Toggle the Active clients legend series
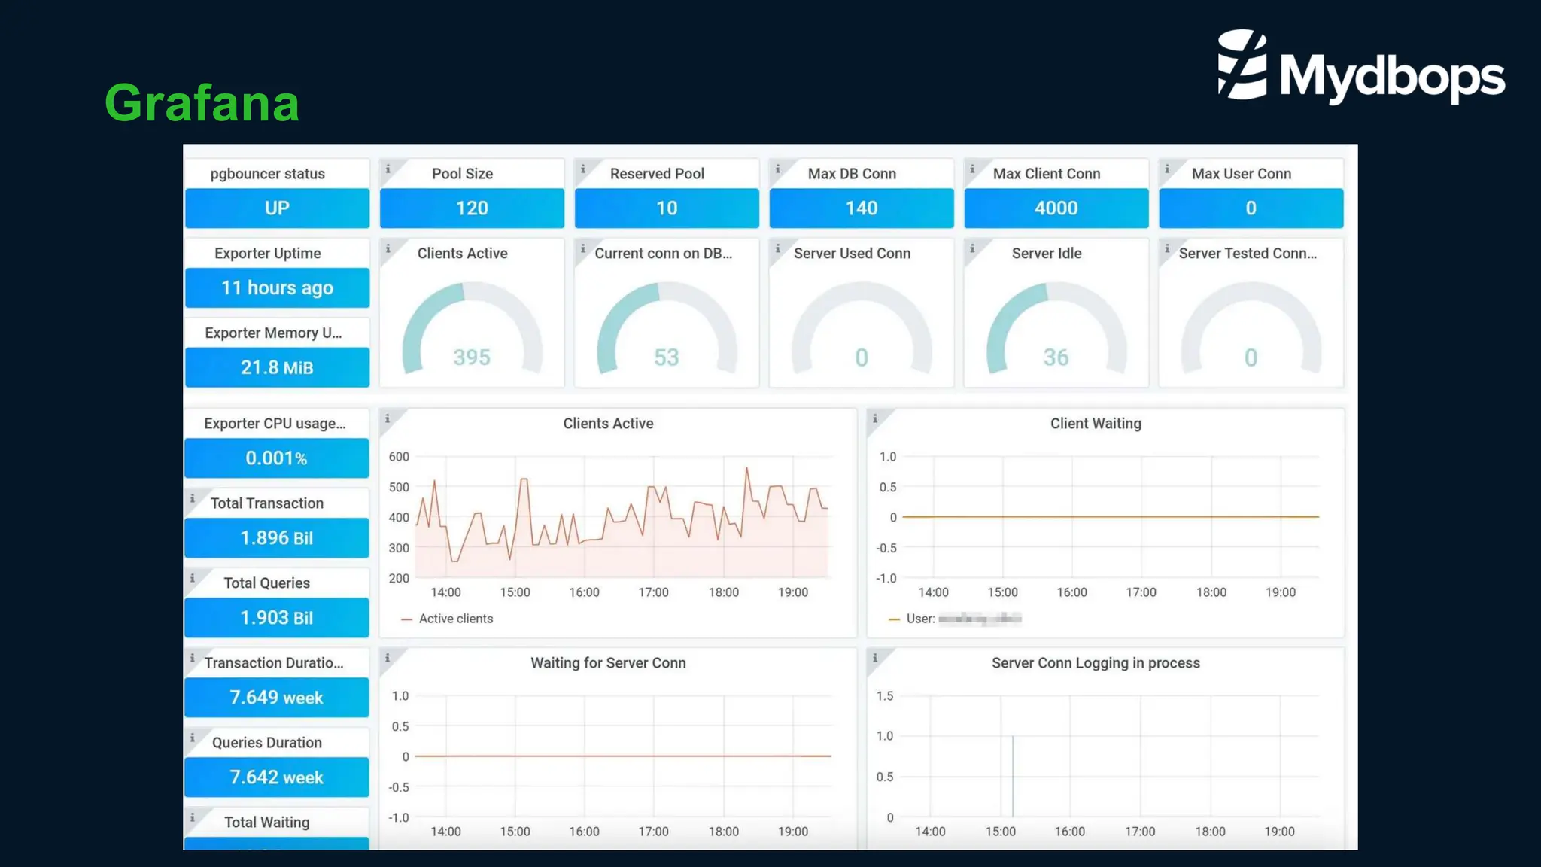The image size is (1541, 867). tap(456, 619)
